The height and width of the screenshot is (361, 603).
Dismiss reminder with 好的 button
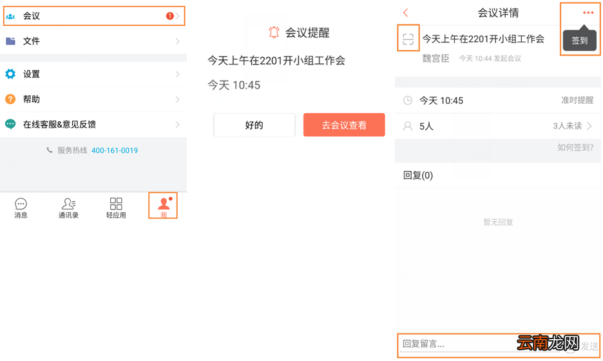[x=254, y=124]
